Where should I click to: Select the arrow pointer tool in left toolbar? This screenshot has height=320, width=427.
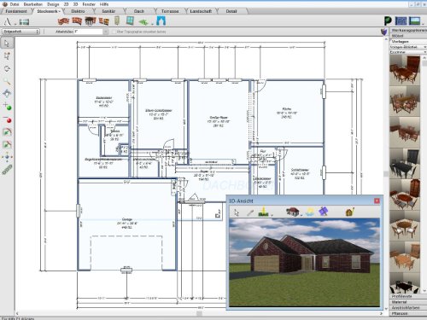(7, 44)
